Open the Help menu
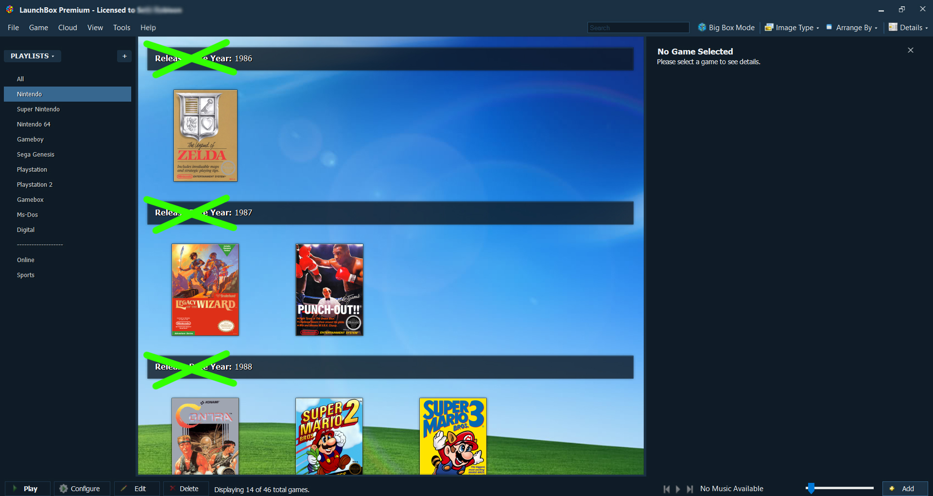The width and height of the screenshot is (933, 496). [x=148, y=28]
